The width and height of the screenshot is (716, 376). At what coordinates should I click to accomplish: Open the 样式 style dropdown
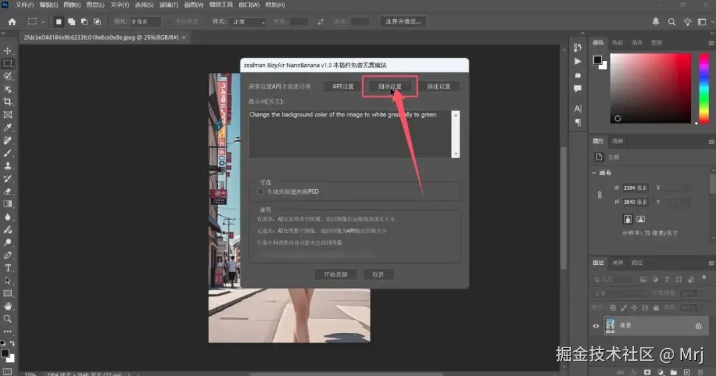pyautogui.click(x=249, y=22)
